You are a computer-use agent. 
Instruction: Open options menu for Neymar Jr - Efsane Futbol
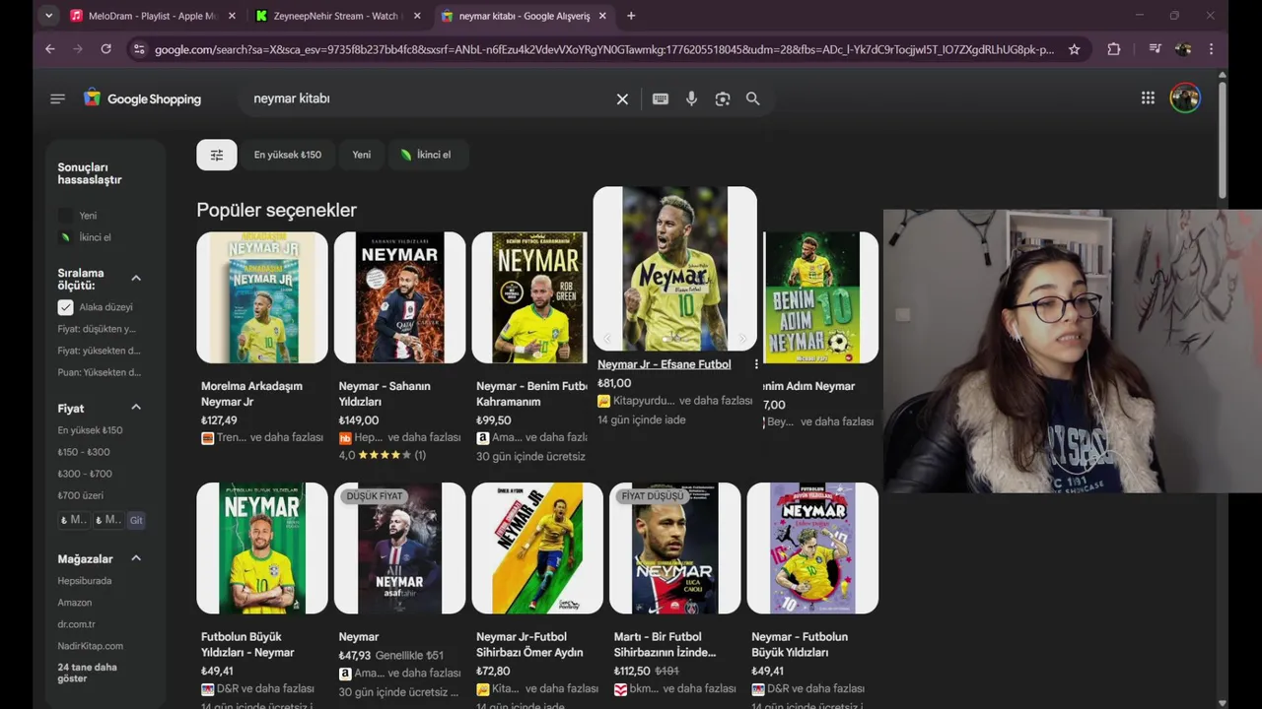(x=756, y=364)
